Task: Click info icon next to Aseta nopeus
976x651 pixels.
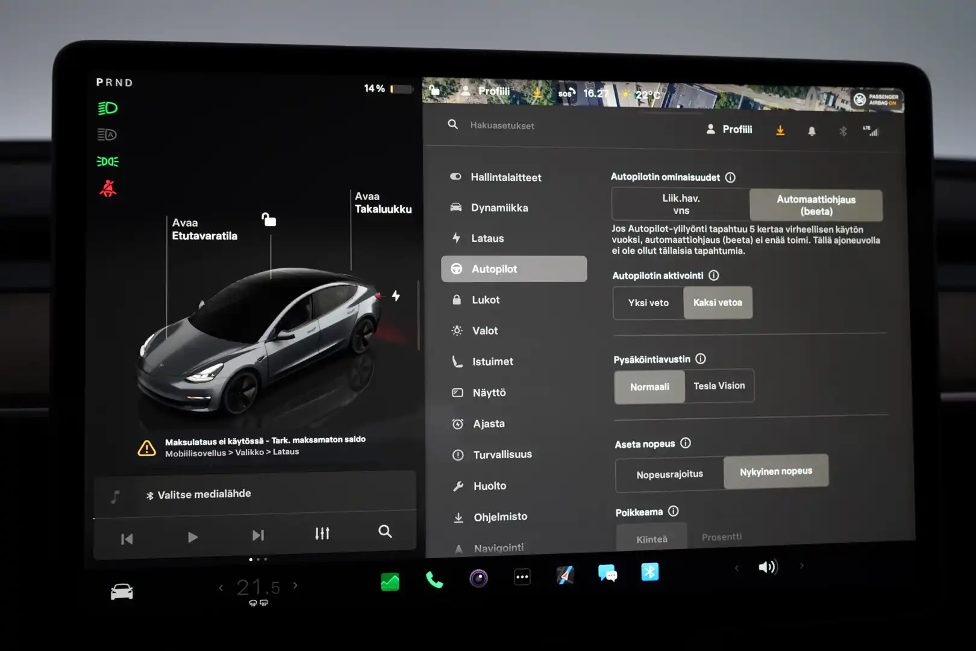Action: tap(686, 443)
